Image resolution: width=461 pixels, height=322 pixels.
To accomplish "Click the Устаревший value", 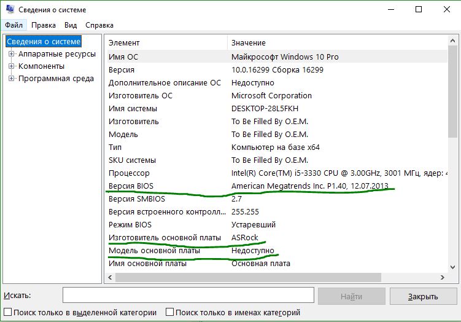I will click(x=254, y=225).
